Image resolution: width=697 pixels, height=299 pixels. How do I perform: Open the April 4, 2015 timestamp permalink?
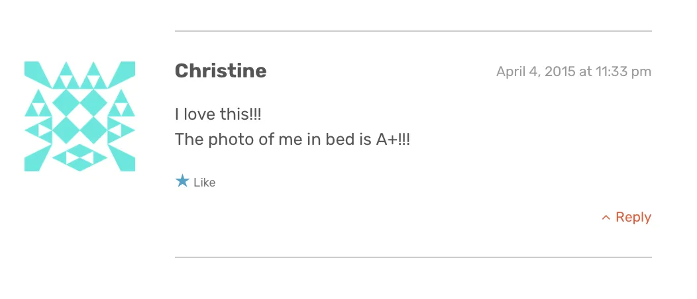pyautogui.click(x=573, y=71)
